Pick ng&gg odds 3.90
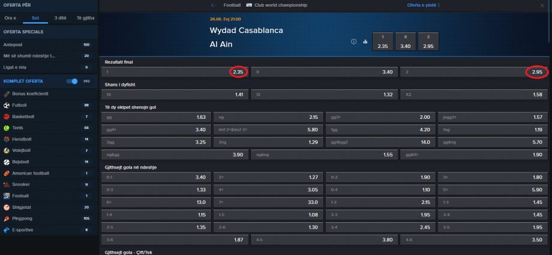This screenshot has width=552, height=255. [x=175, y=155]
